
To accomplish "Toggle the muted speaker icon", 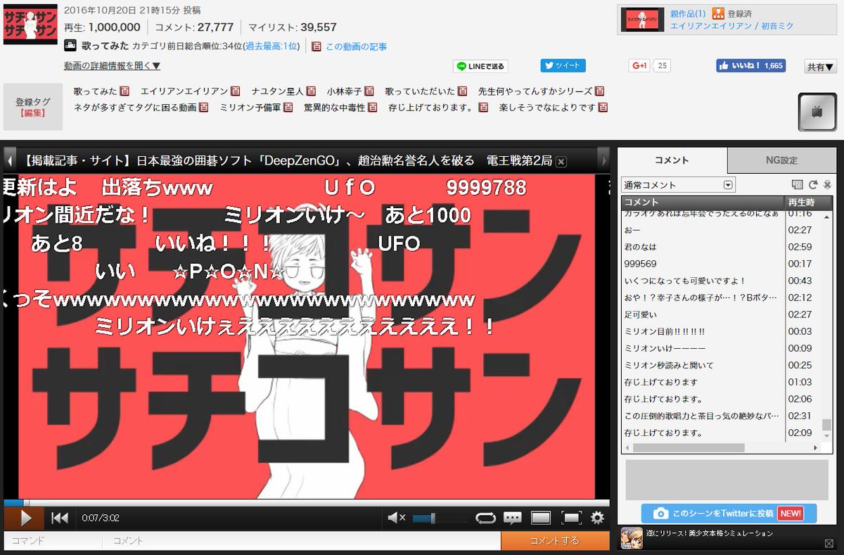I will point(397,518).
